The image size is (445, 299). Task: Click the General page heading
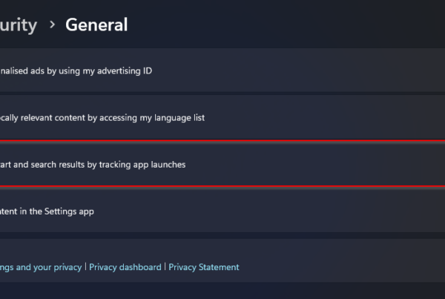(x=96, y=24)
